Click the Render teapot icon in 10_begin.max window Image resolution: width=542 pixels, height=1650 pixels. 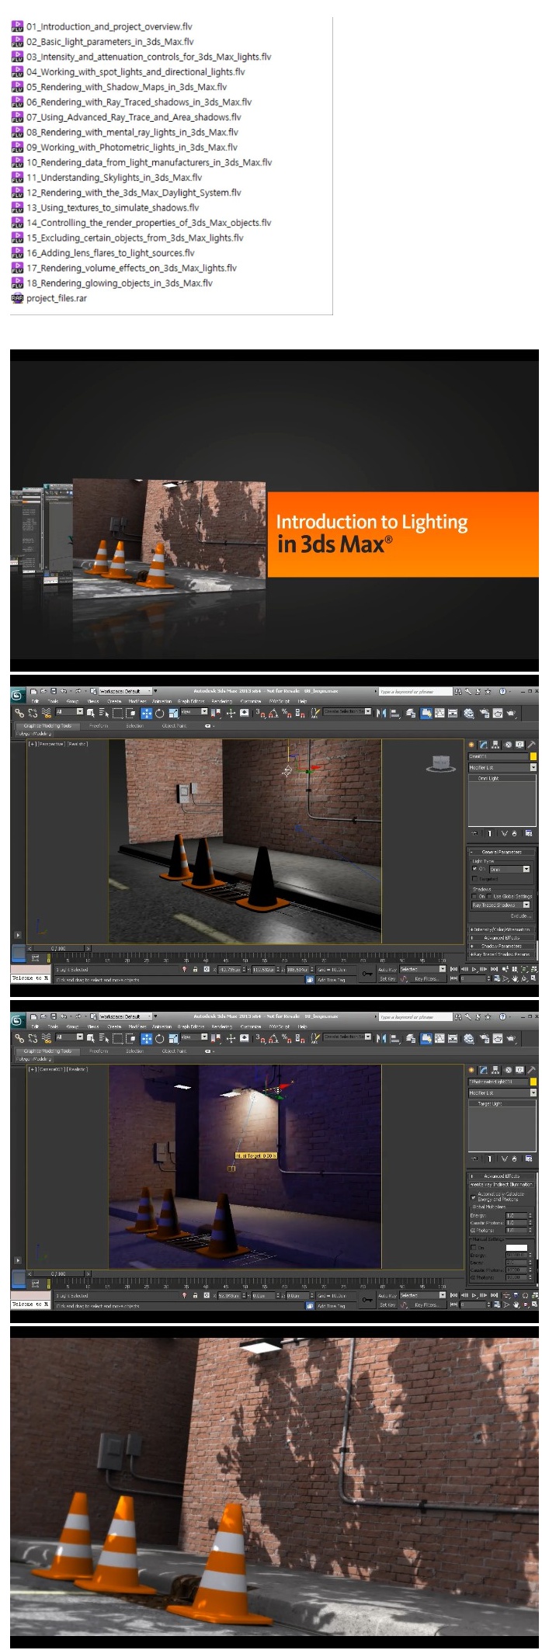[512, 1037]
